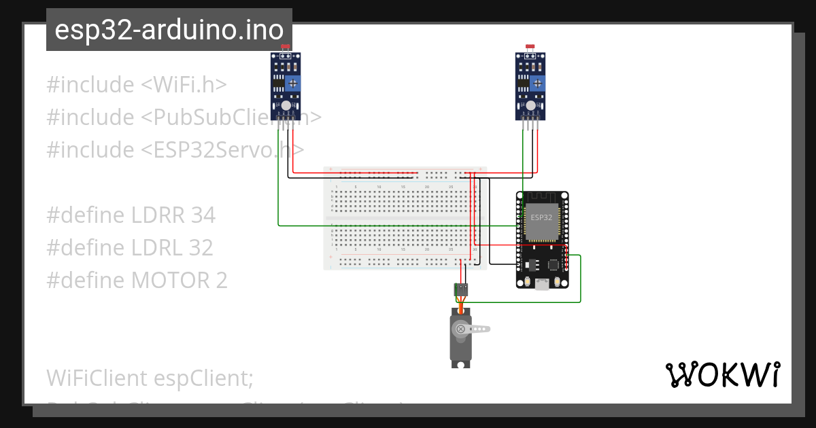Select the servo's white rotating arm
This screenshot has height=428, width=816.
(x=480, y=329)
